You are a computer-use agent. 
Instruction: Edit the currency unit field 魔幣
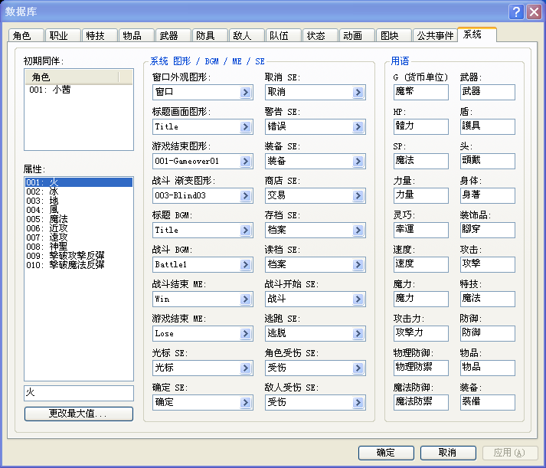tap(420, 92)
